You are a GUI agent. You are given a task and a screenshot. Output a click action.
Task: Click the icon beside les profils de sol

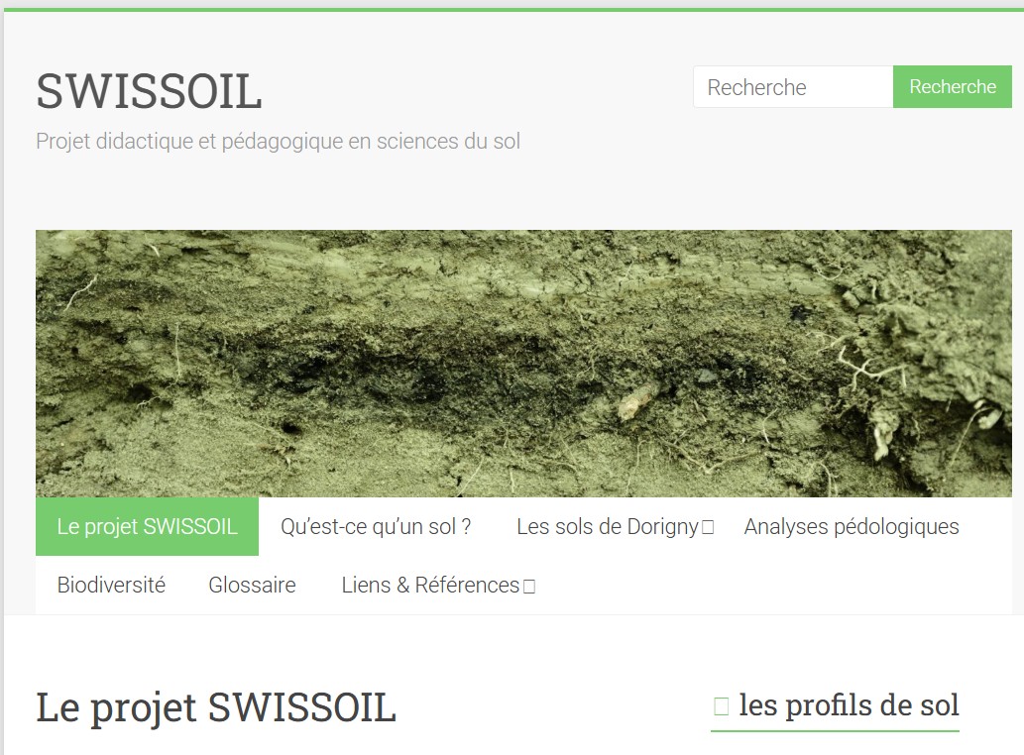coord(721,706)
